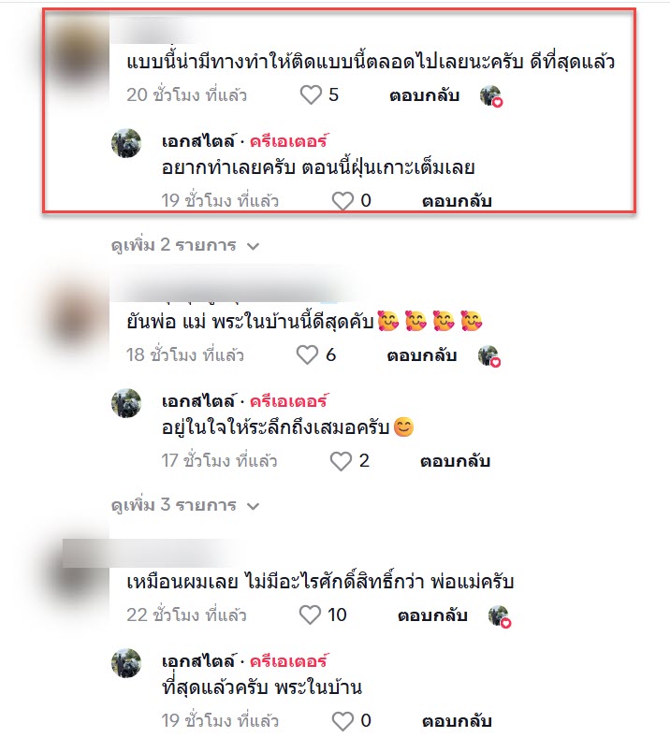Click creator-liked badge on 22-hour-old comment
The width and height of the screenshot is (670, 752).
500,616
